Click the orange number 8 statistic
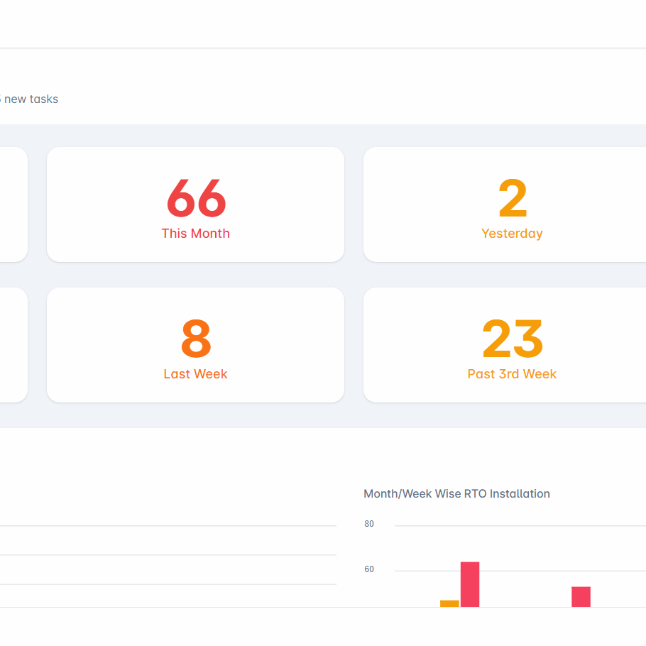Image resolution: width=646 pixels, height=646 pixels. point(196,339)
